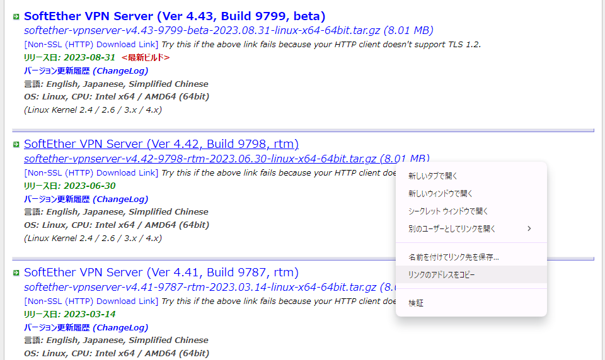
Task: Click green arrow icon beside Ver 4.41 title
Action: click(x=16, y=273)
